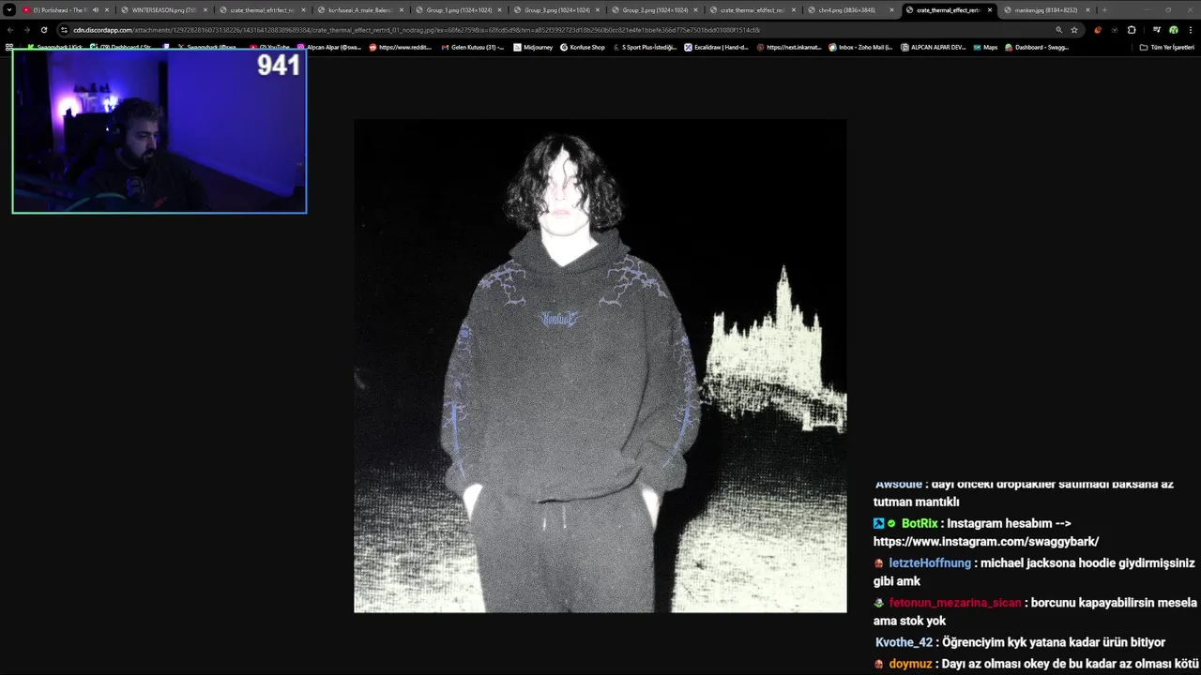Open the Excalidraw bookmark

[x=716, y=47]
